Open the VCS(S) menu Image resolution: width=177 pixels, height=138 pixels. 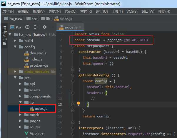pyautogui.click(x=132, y=11)
